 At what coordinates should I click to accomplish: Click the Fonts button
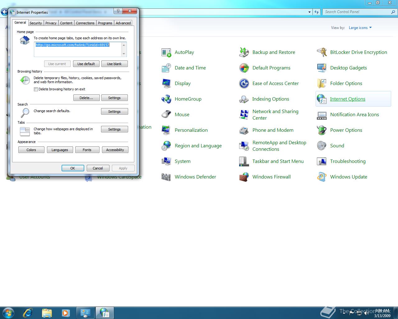tap(87, 150)
